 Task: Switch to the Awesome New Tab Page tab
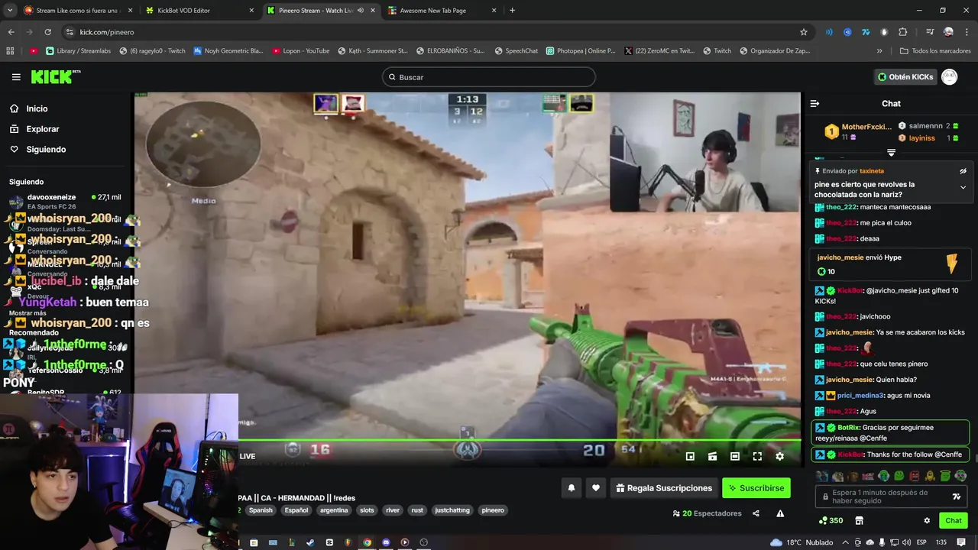click(441, 11)
